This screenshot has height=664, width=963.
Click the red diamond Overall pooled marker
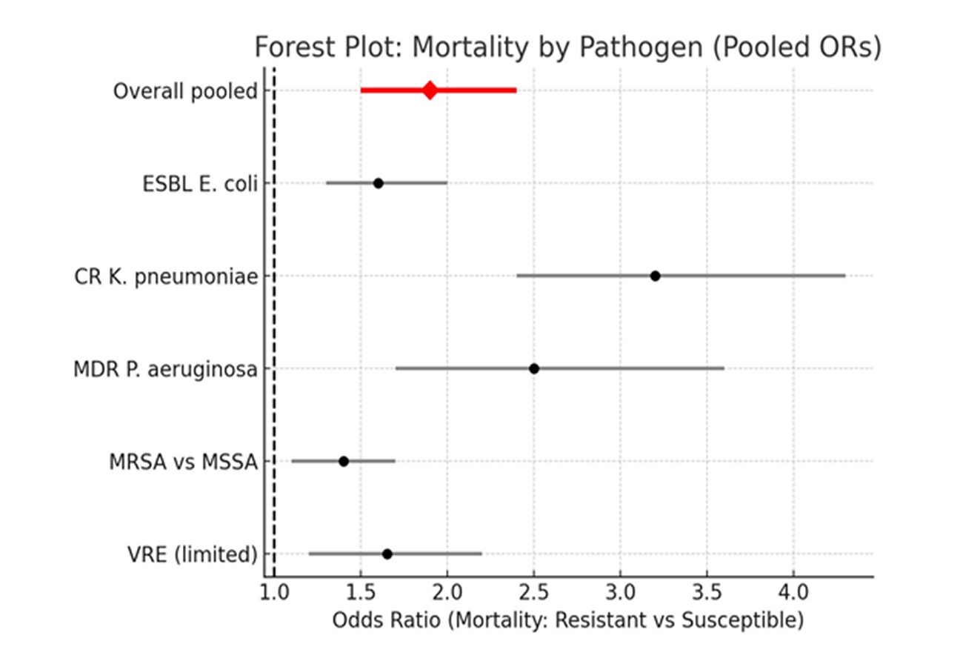point(430,90)
